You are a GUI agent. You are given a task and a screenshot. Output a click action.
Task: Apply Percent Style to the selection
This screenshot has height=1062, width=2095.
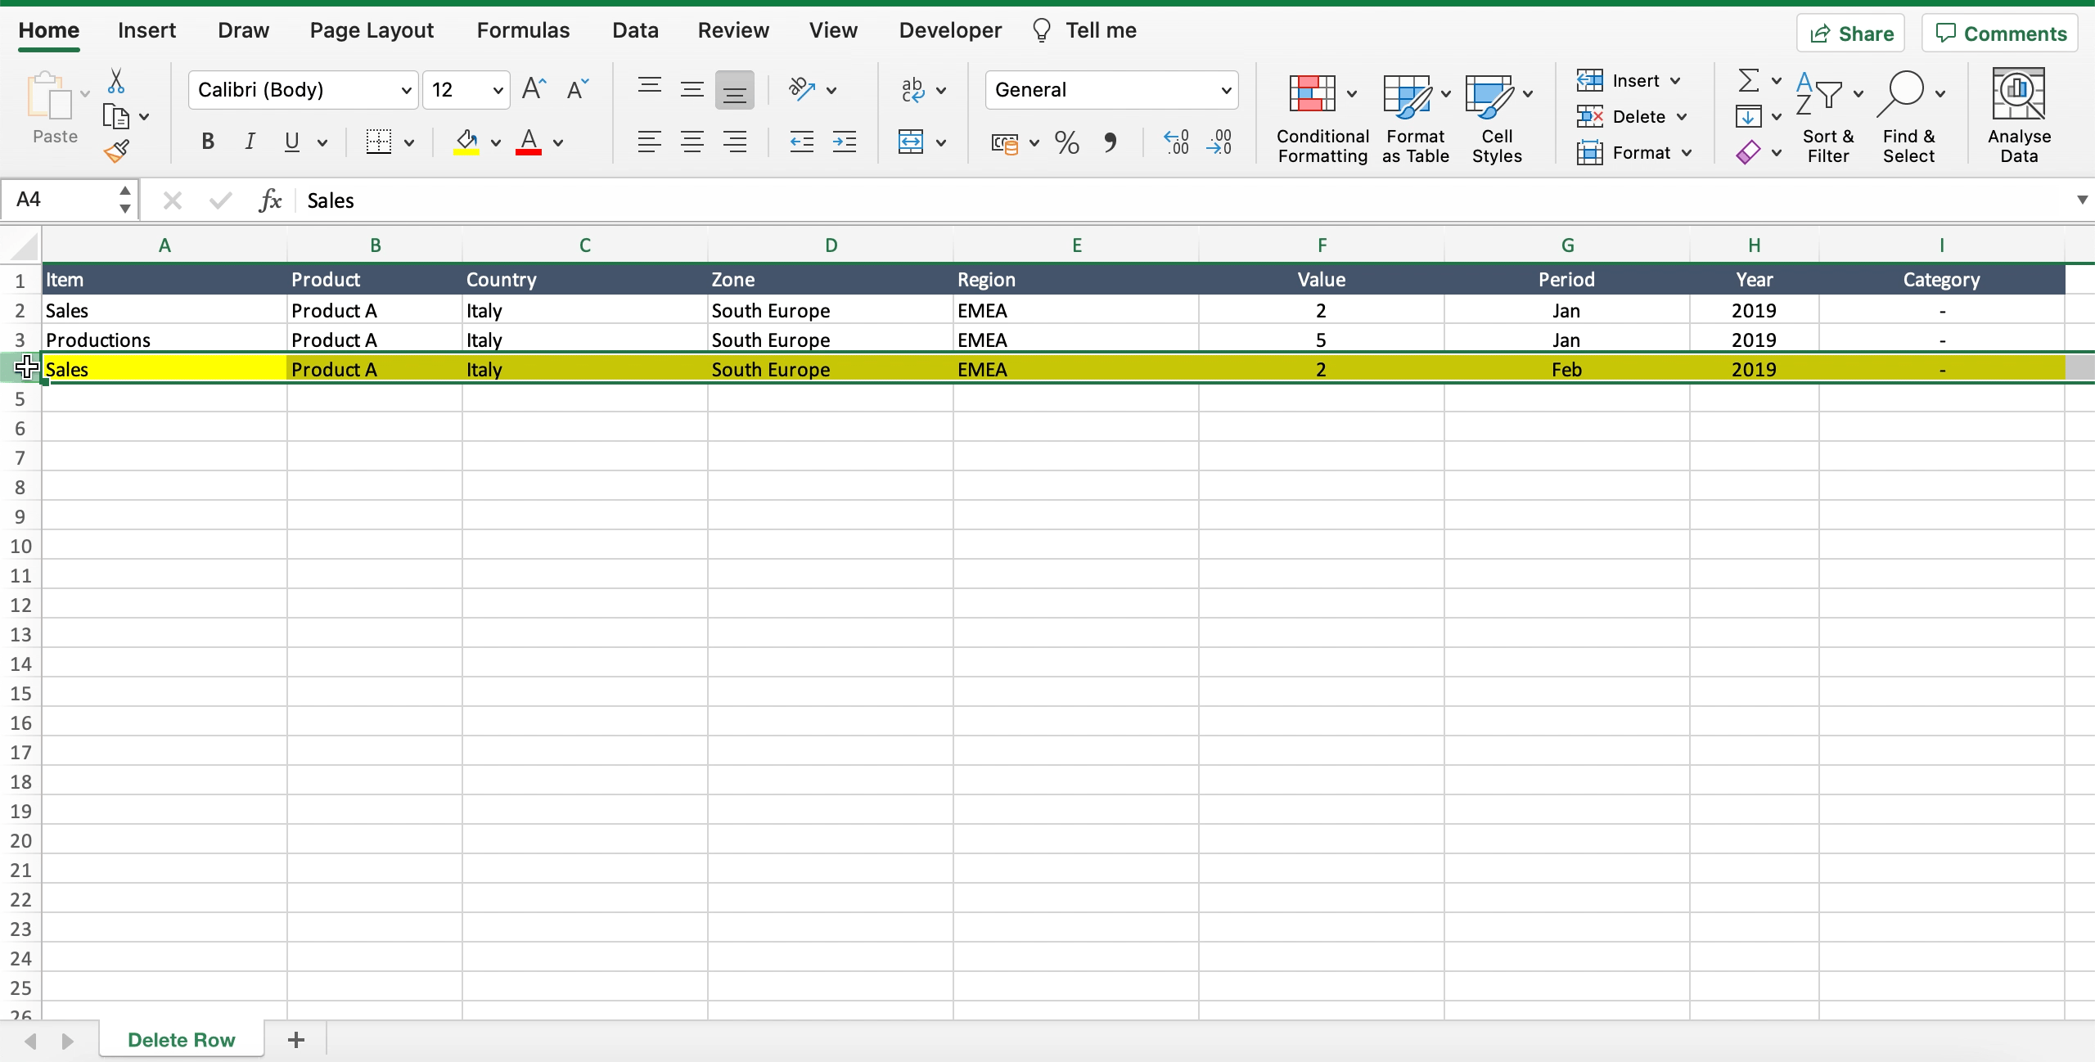[x=1065, y=142]
